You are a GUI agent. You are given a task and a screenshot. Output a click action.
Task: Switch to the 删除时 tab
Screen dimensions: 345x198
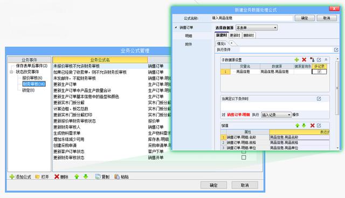point(249,36)
